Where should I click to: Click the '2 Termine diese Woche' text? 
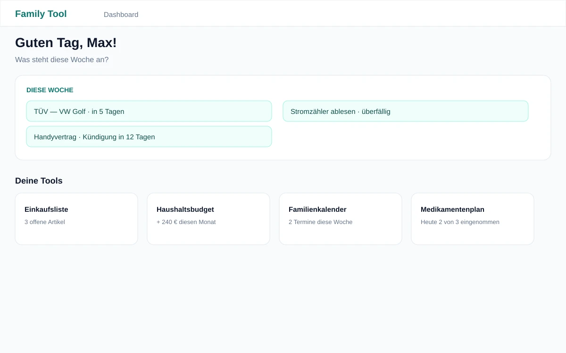[x=320, y=222]
